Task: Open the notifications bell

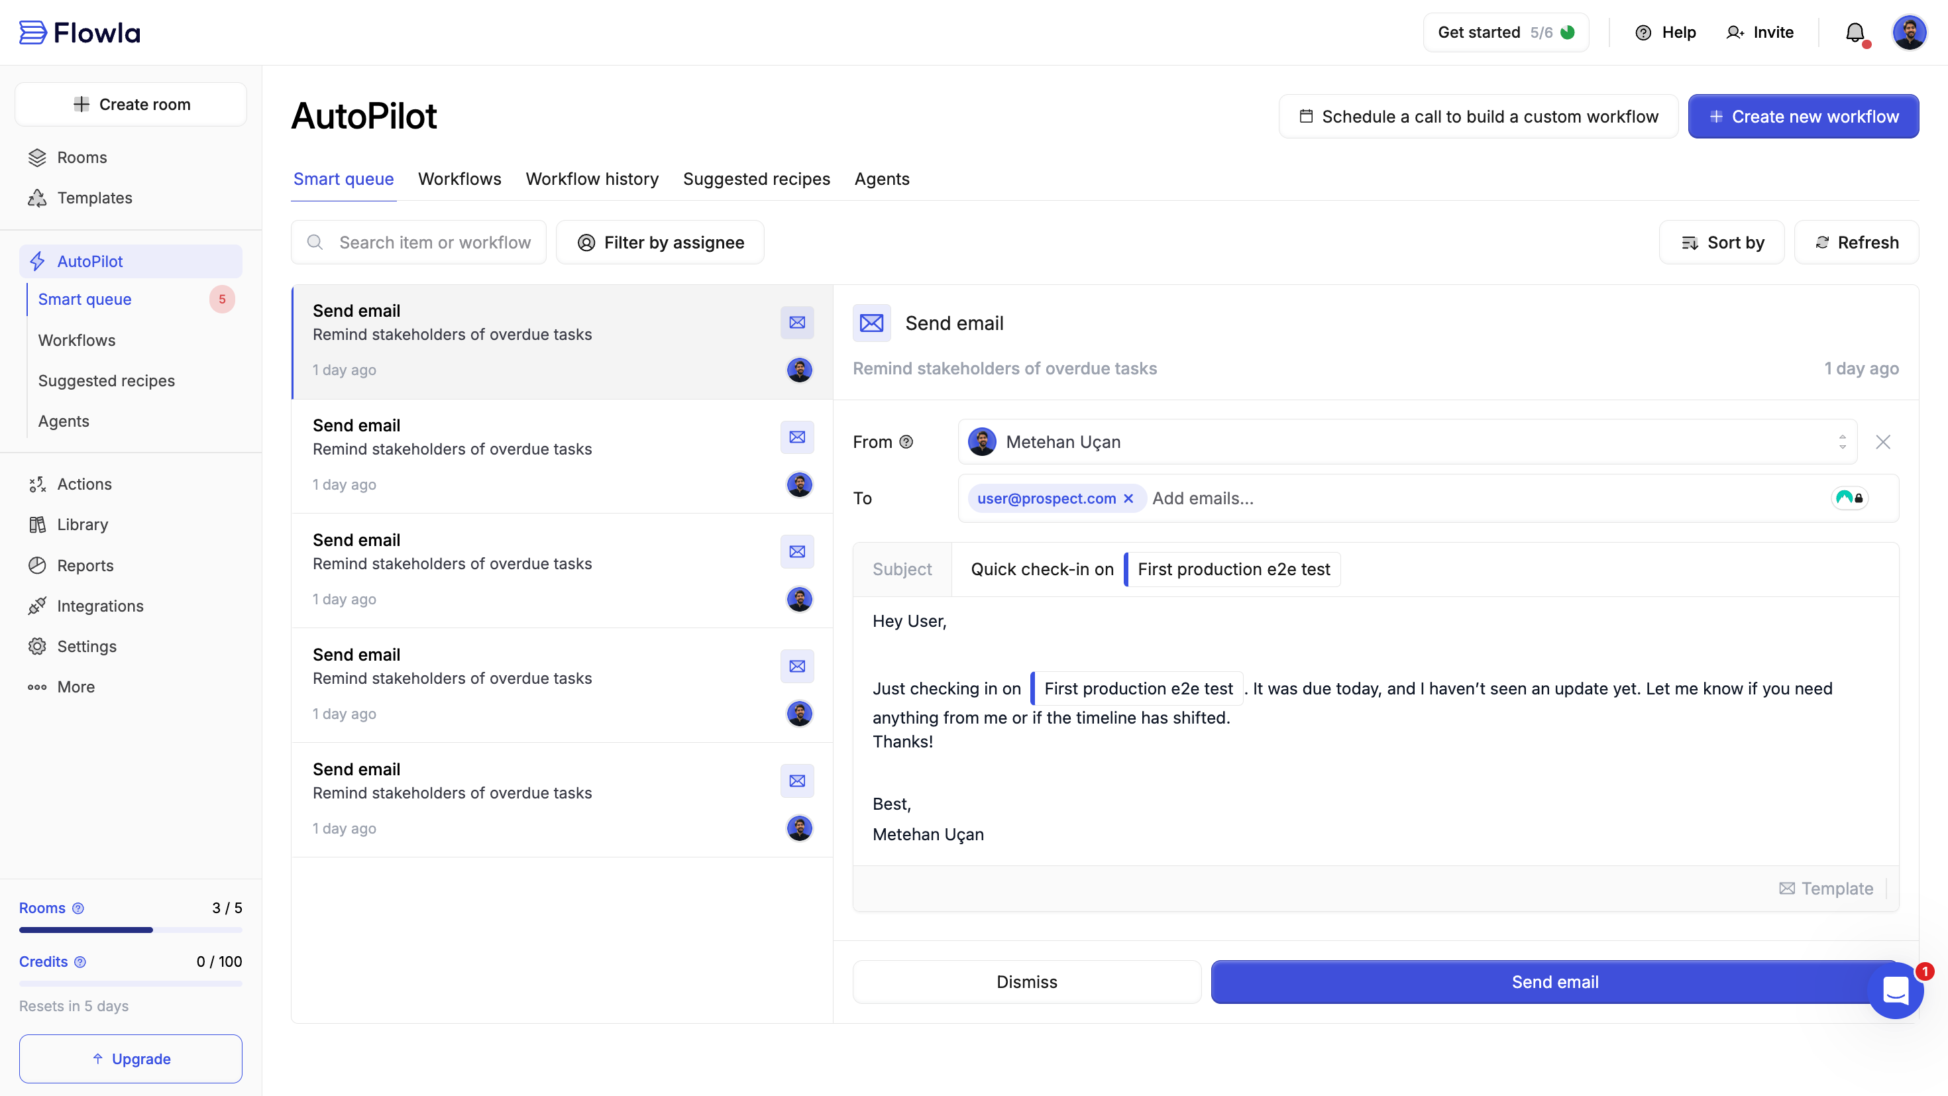Action: click(x=1854, y=32)
